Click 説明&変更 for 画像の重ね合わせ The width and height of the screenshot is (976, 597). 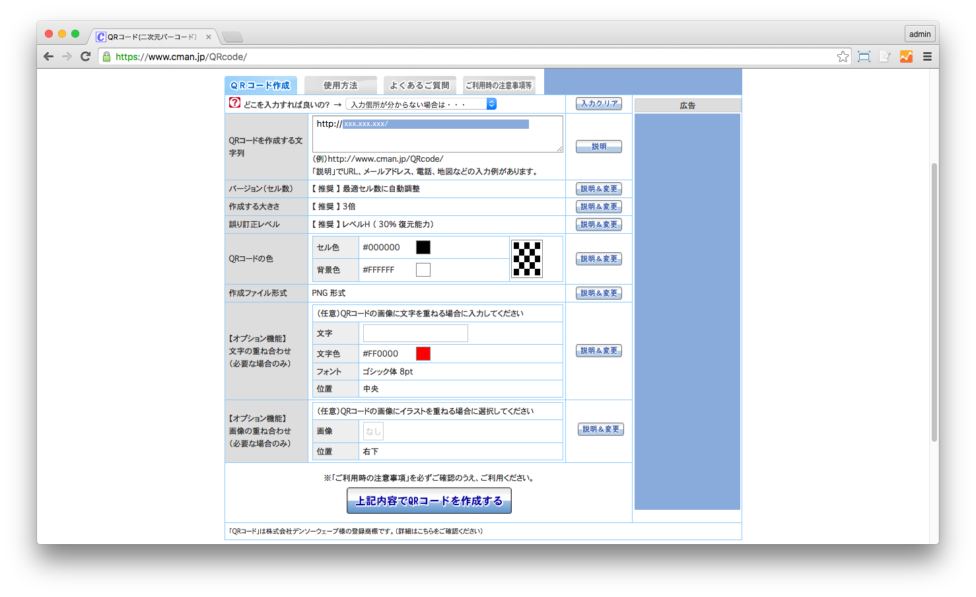[601, 429]
